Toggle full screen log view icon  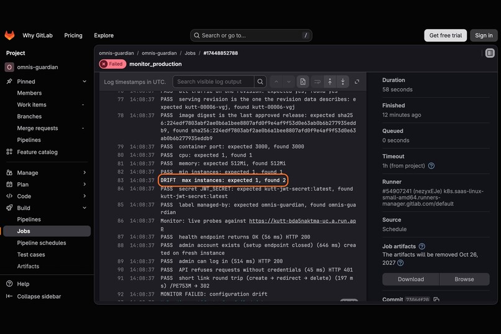pyautogui.click(x=357, y=82)
